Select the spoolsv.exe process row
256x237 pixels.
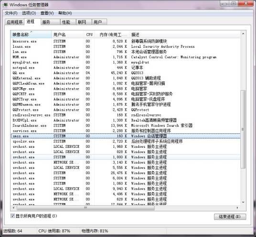126,141
